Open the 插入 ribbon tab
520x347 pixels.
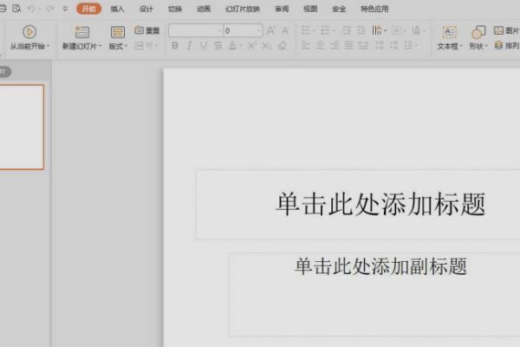[x=117, y=9]
